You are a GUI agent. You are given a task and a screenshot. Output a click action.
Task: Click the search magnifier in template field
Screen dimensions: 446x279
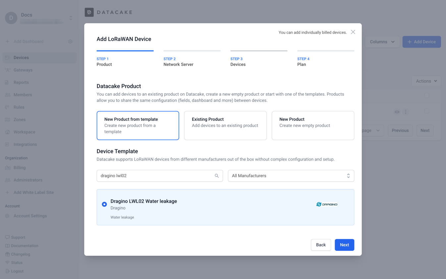tap(217, 176)
